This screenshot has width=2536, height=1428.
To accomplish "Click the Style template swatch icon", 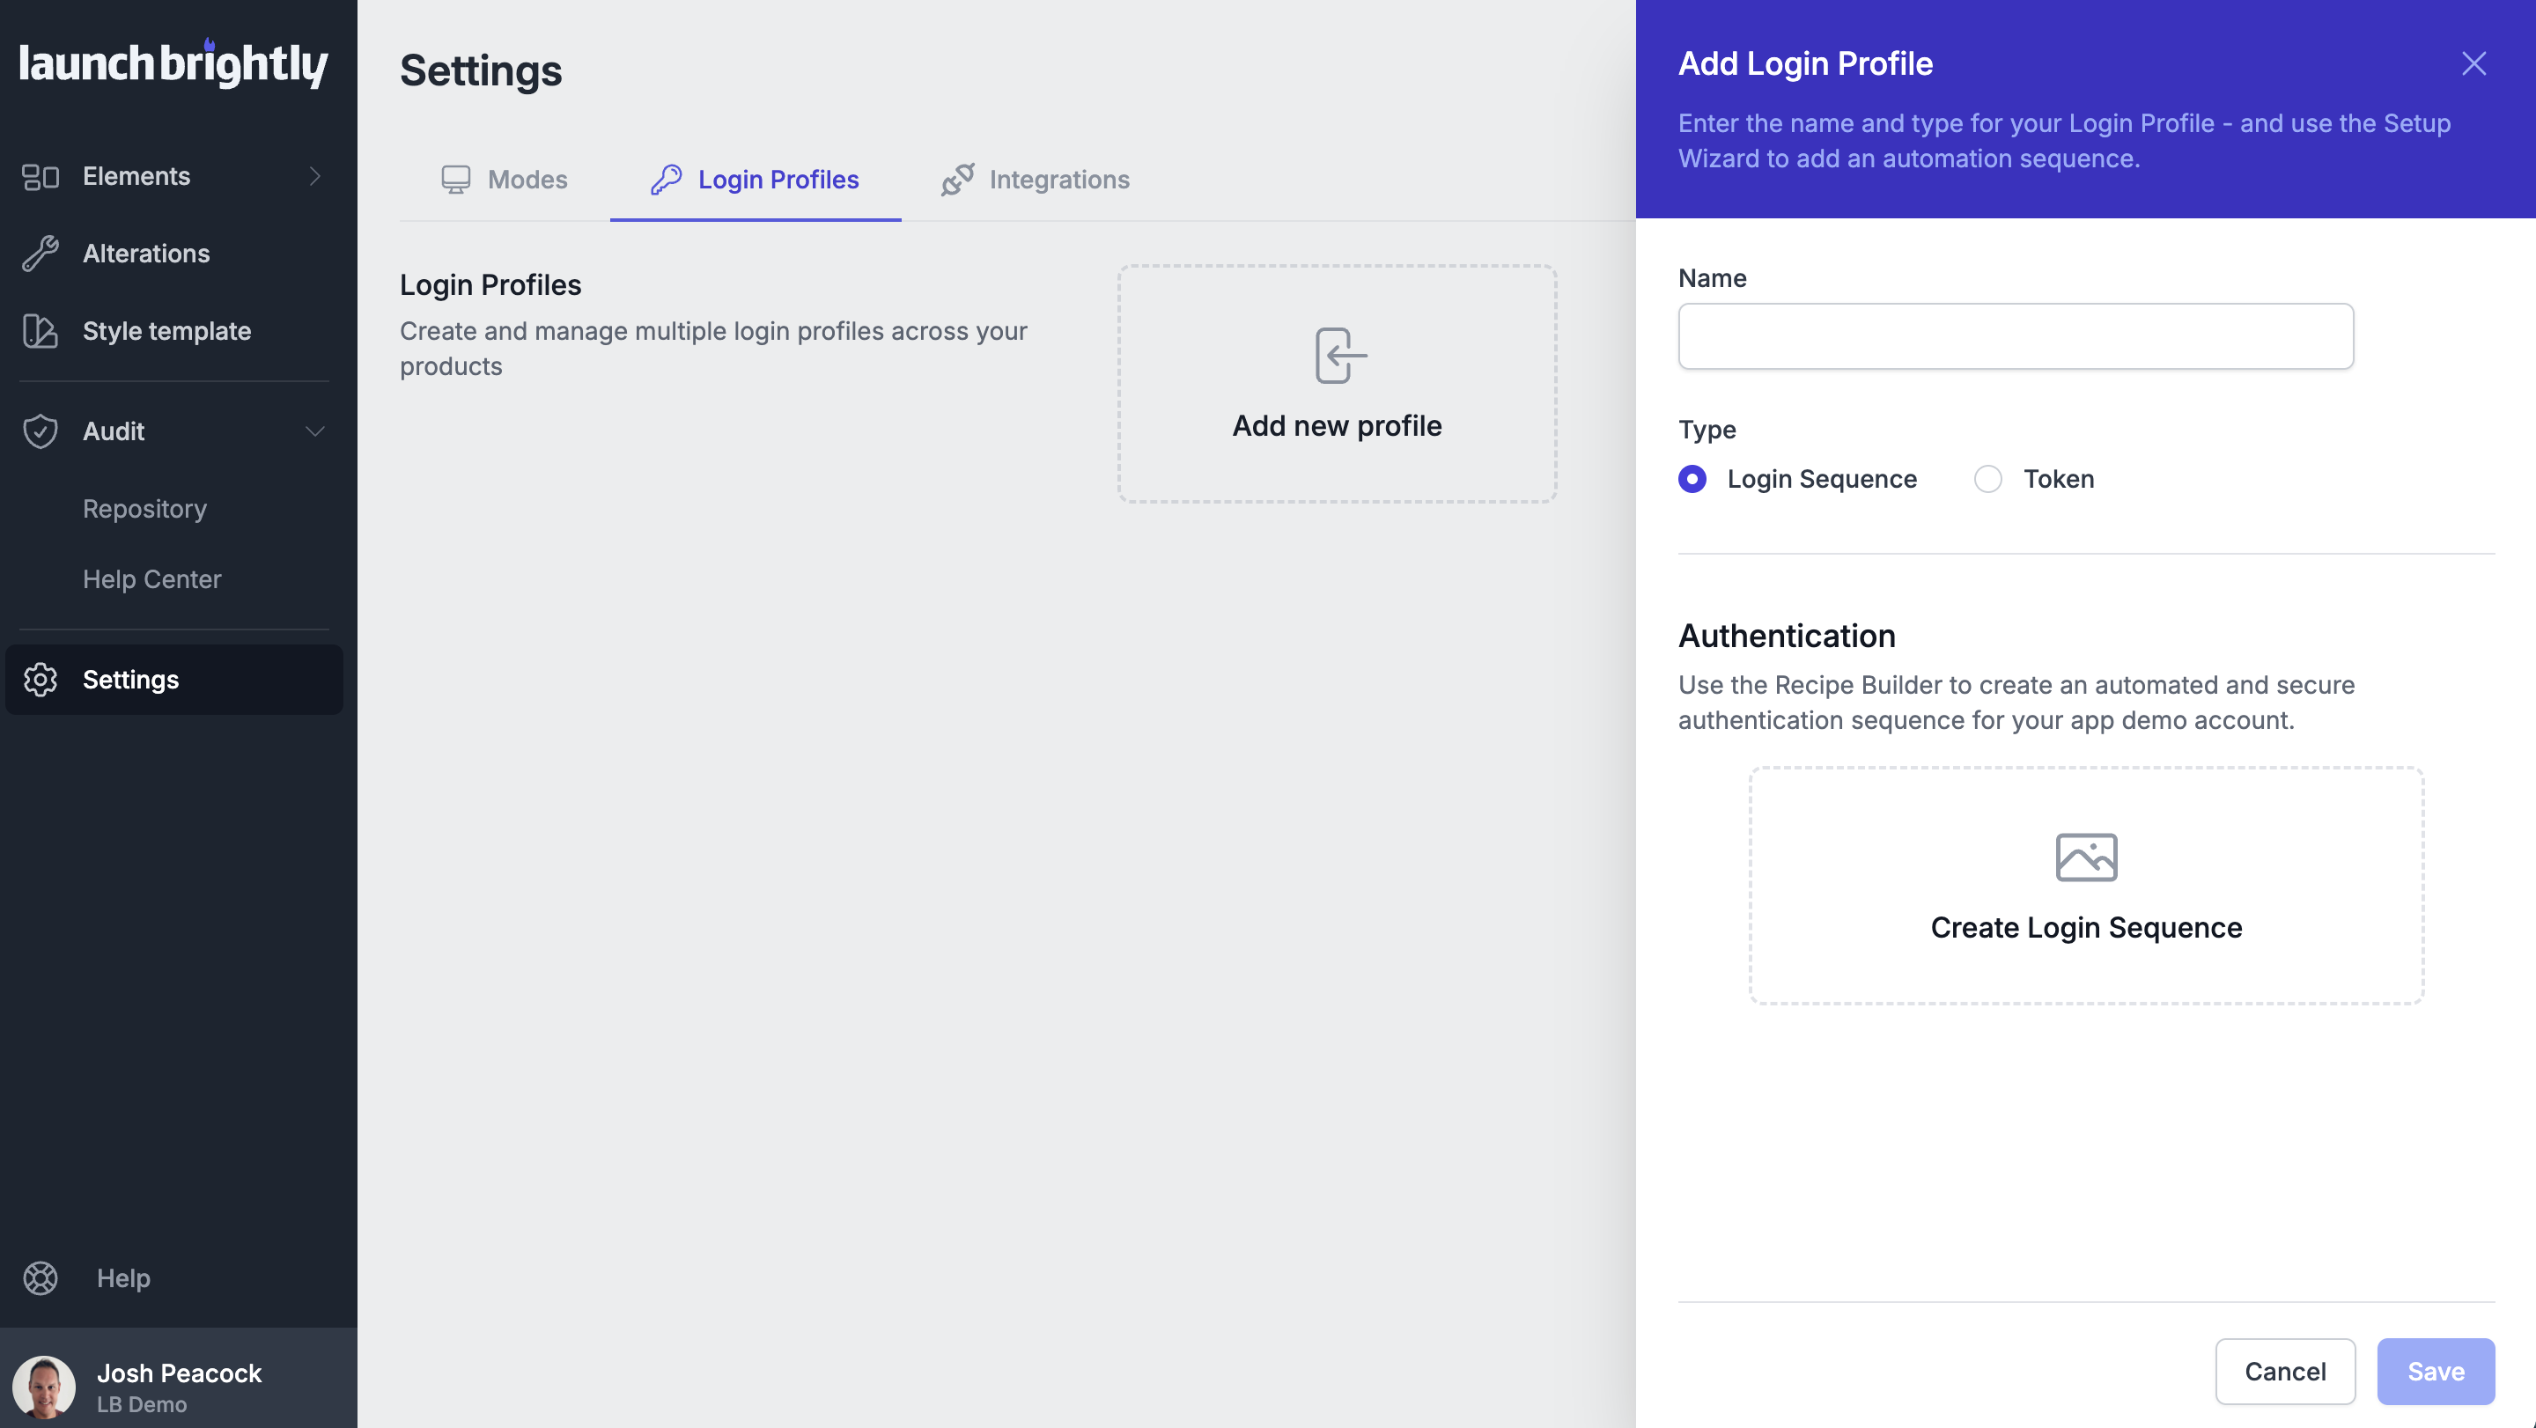I will tap(41, 331).
